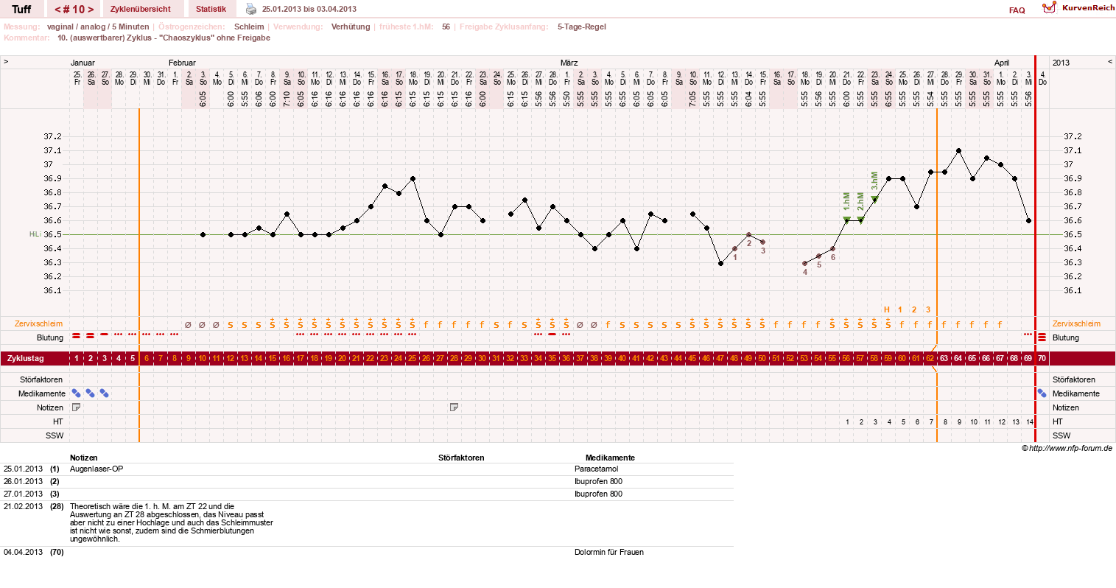Click the excluded temperature point labeled 4
Screen dimensions: 1116x588
pyautogui.click(x=804, y=263)
